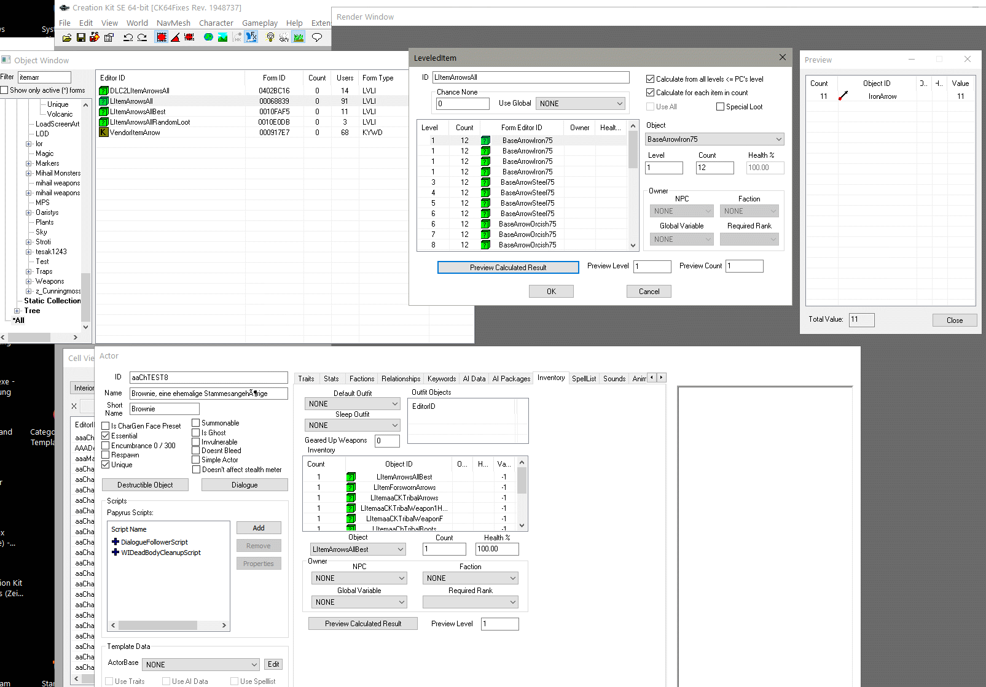Click the Undo arrow in toolbar
Viewport: 986px width, 687px height.
(x=128, y=37)
